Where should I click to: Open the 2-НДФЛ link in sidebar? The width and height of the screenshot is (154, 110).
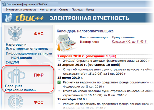(12, 62)
